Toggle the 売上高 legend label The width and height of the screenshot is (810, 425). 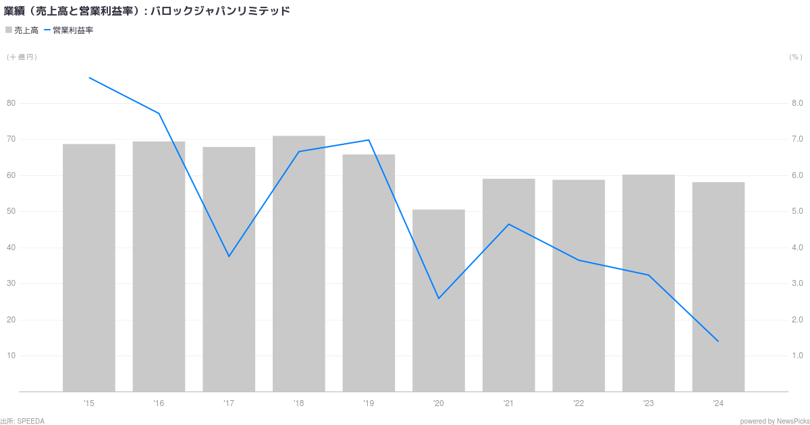[x=26, y=30]
